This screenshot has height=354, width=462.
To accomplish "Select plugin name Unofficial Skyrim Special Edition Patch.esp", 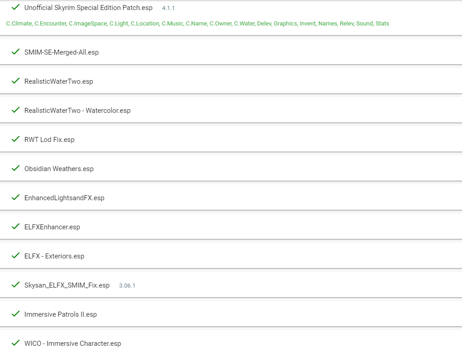I will pyautogui.click(x=88, y=8).
